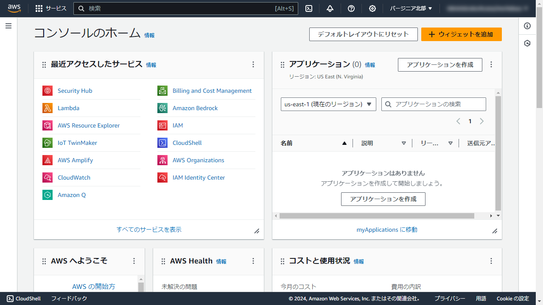Image resolution: width=543 pixels, height=305 pixels.
Task: Go to previous applications page arrow
Action: pyautogui.click(x=458, y=121)
